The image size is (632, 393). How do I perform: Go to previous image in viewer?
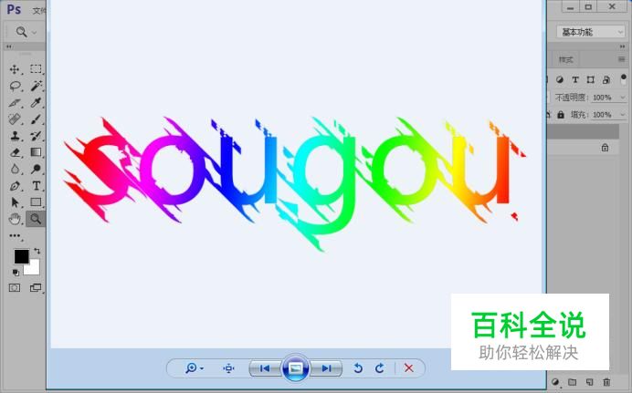click(x=264, y=368)
